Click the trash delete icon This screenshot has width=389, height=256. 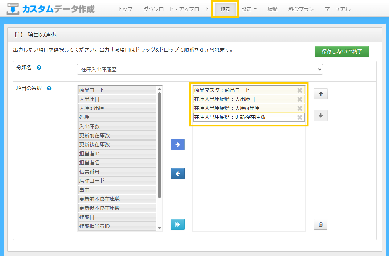coord(320,224)
